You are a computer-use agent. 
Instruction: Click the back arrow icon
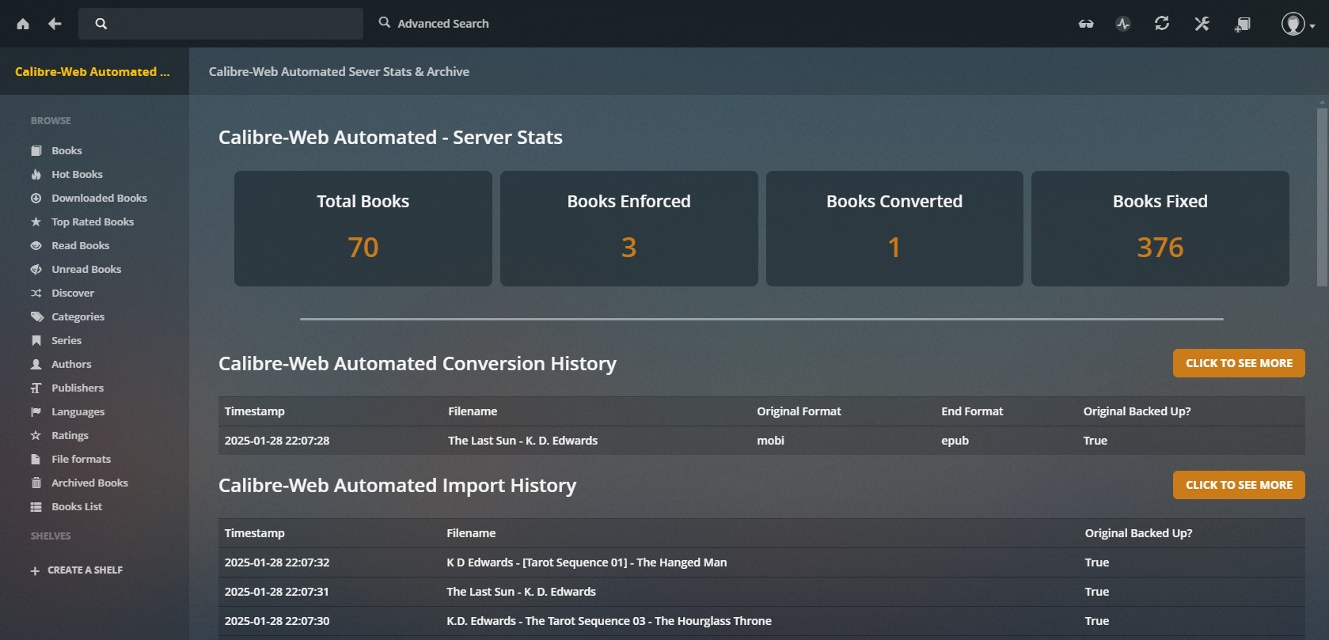pyautogui.click(x=55, y=24)
